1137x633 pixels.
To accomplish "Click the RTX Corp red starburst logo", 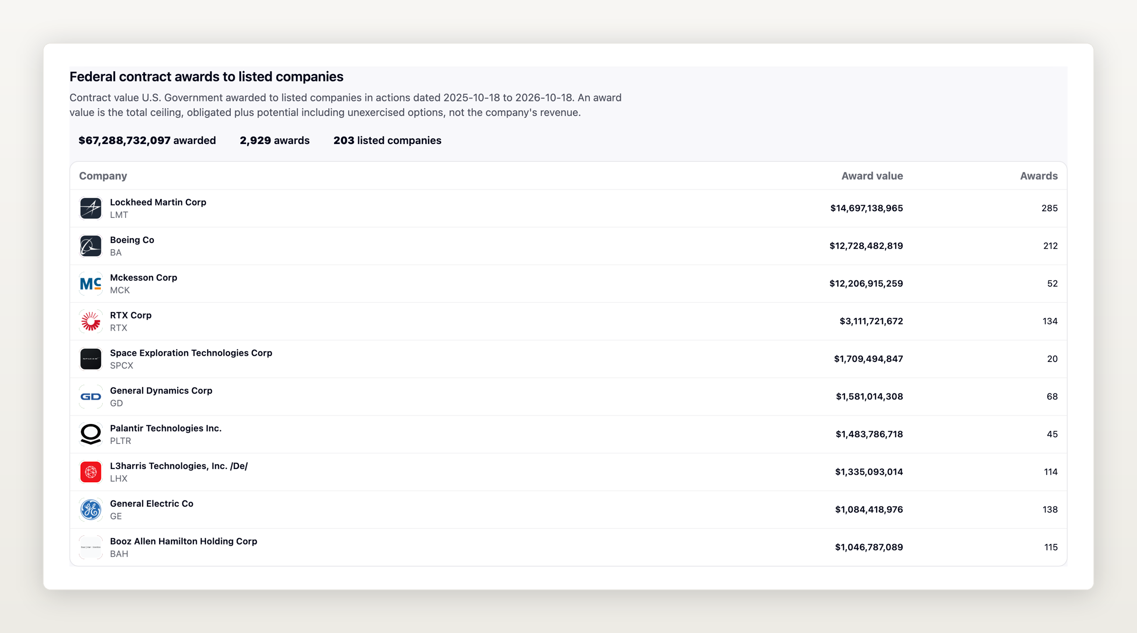I will [x=90, y=321].
